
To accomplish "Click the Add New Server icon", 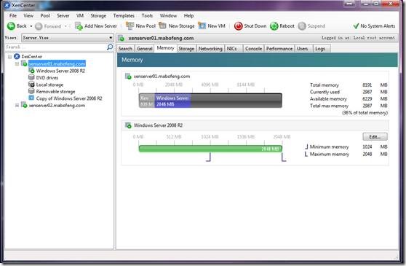I will pyautogui.click(x=79, y=26).
